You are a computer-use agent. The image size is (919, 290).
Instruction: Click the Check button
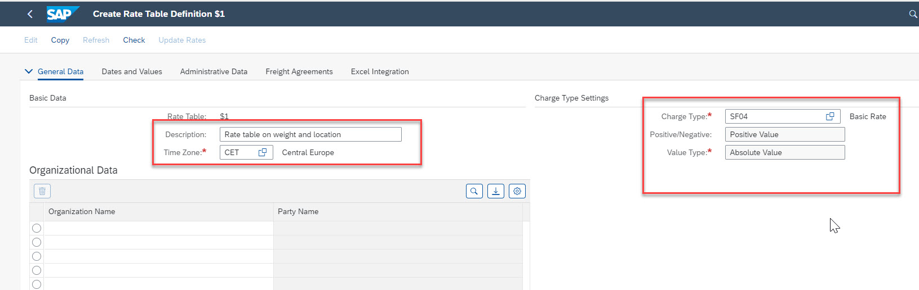[134, 40]
